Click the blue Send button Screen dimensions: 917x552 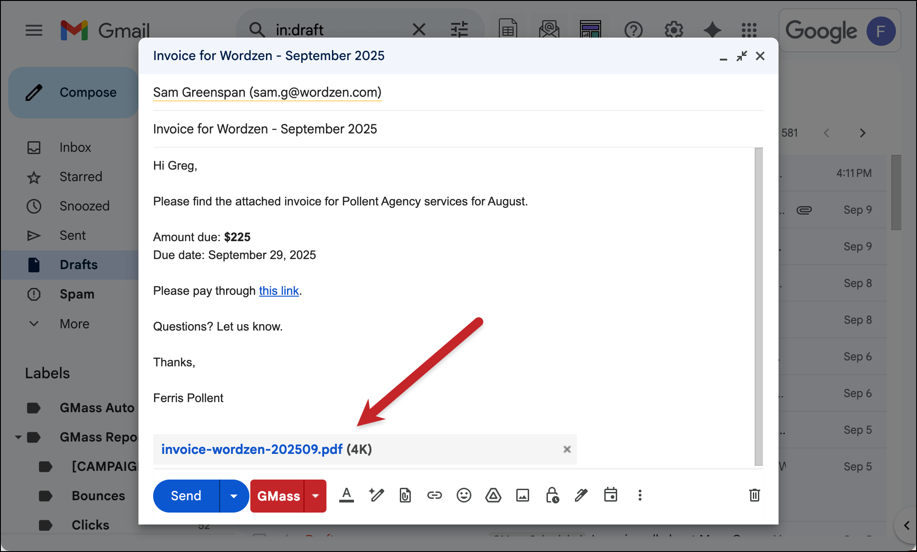[186, 496]
